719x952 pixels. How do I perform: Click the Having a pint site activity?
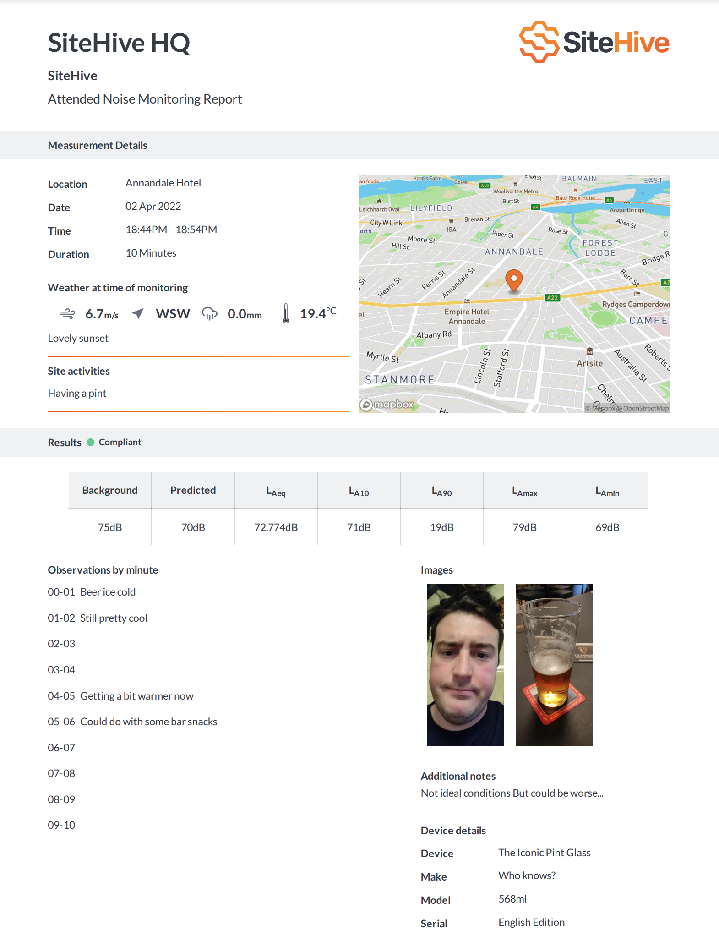77,393
